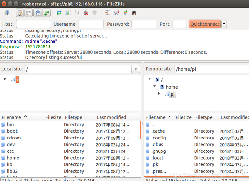Reconnect to last server icon

(x=95, y=13)
